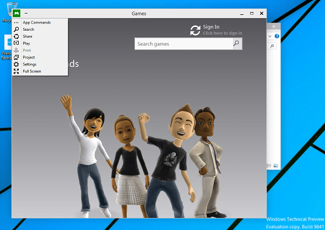Click the magnifier icon next to Search
Screen dimensions: 325x230
coord(17,29)
